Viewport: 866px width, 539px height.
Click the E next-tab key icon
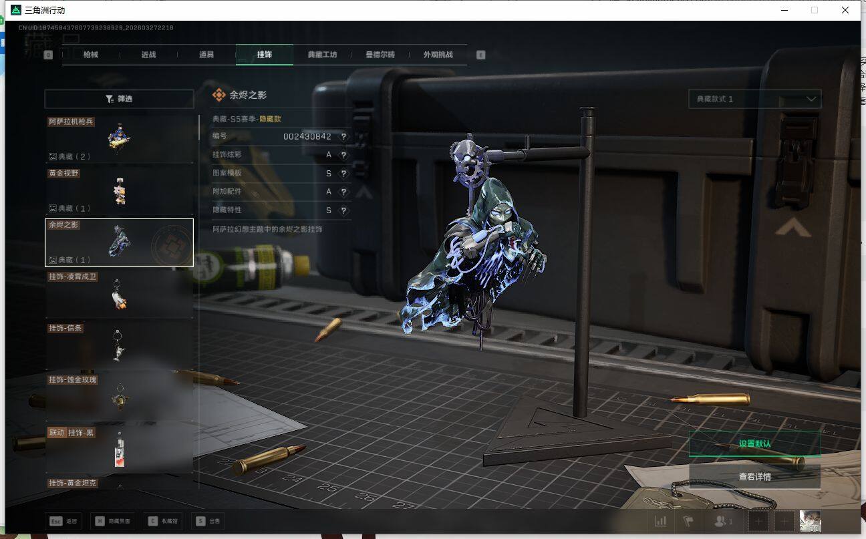coord(481,55)
